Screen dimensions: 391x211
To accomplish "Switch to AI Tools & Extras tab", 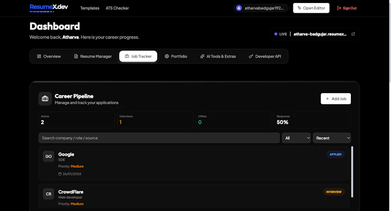I will click(x=218, y=56).
